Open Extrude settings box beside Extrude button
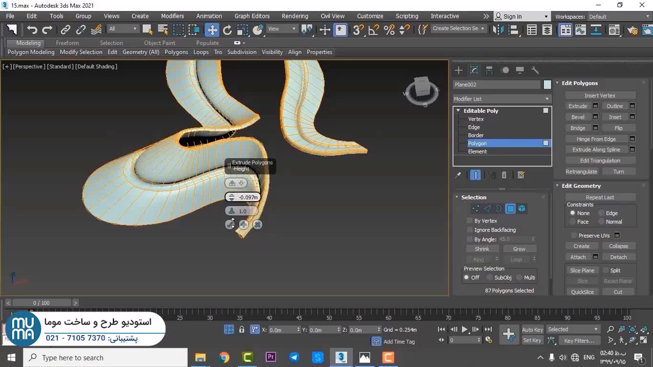Screen dimensions: 653x367 click(x=596, y=106)
